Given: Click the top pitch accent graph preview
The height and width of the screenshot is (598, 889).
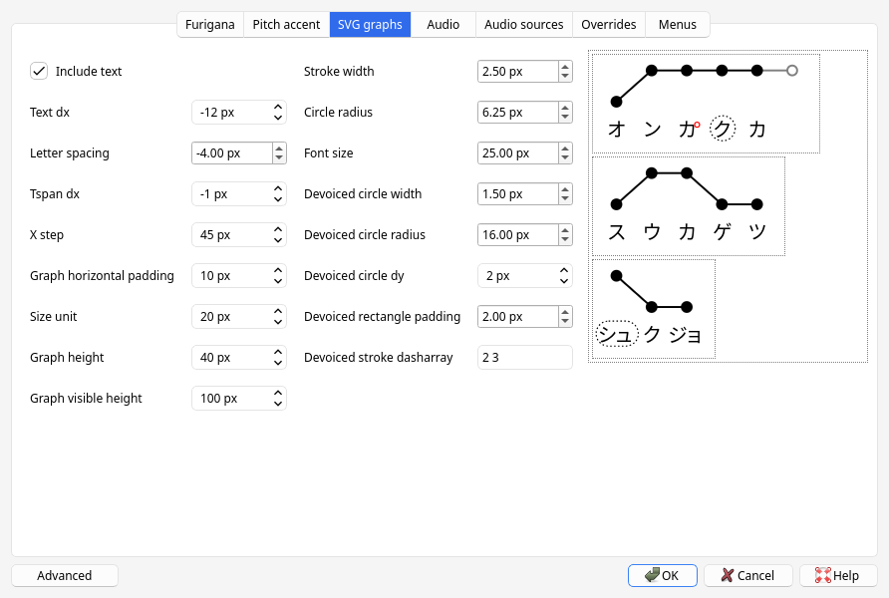Looking at the screenshot, I should click(x=705, y=103).
